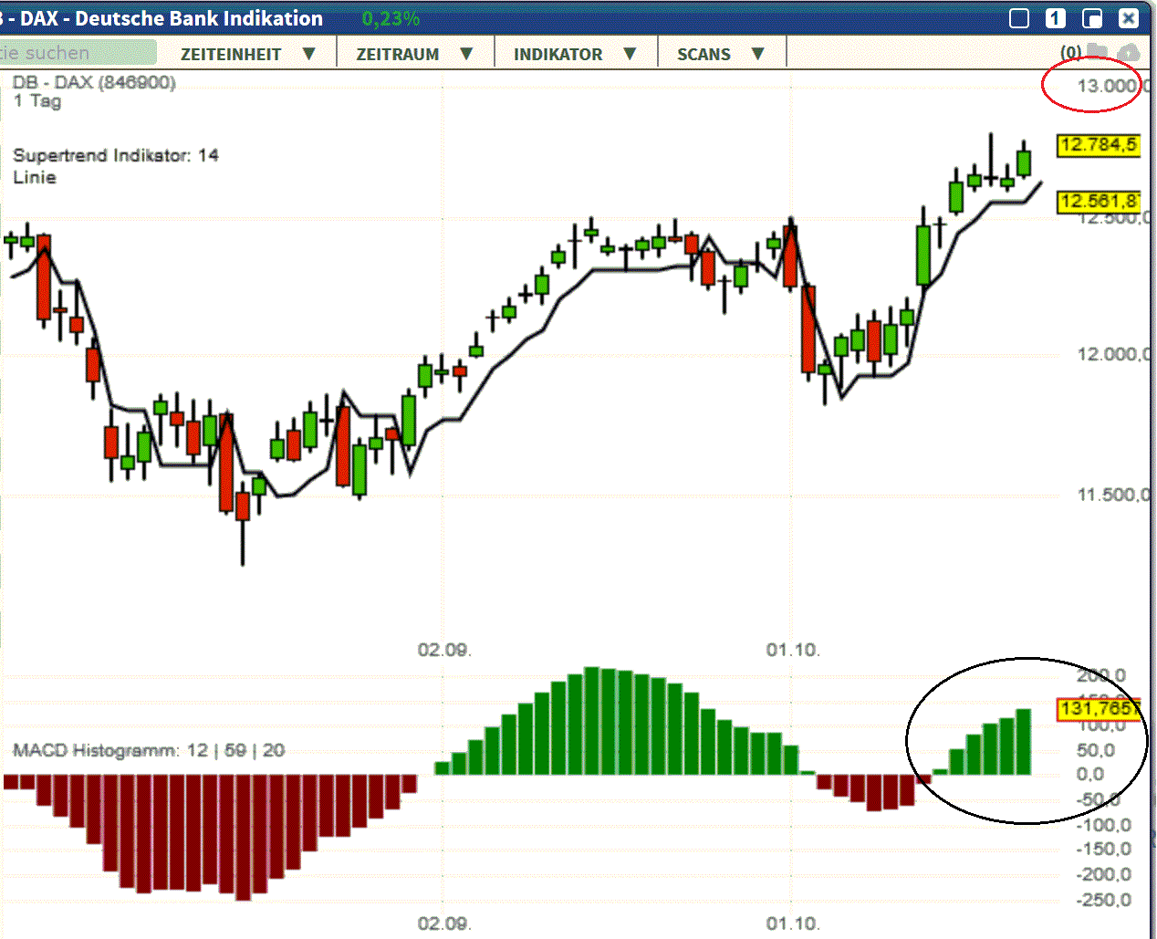This screenshot has height=939, width=1157.
Task: Select 'MACD Histogramm: 12 | 59 | 20' label
Action: pyautogui.click(x=149, y=750)
